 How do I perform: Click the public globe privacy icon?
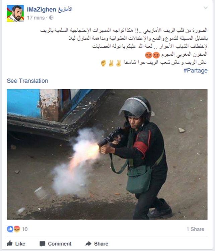51,18
